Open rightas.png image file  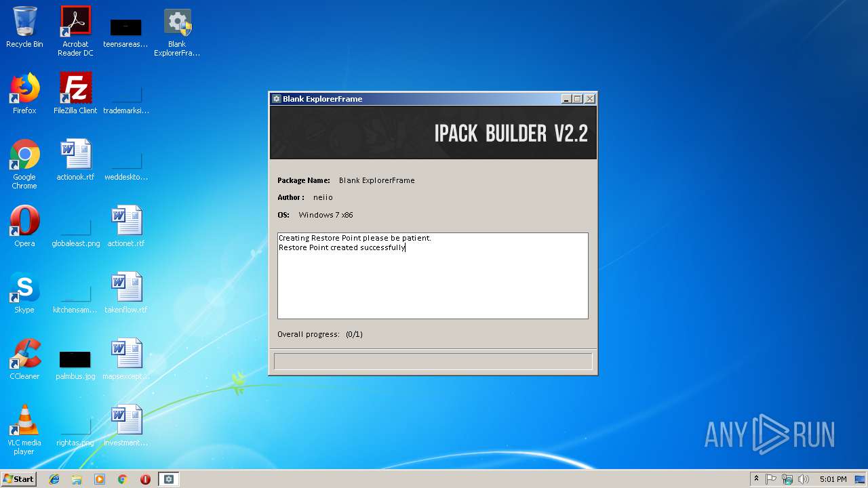point(75,432)
